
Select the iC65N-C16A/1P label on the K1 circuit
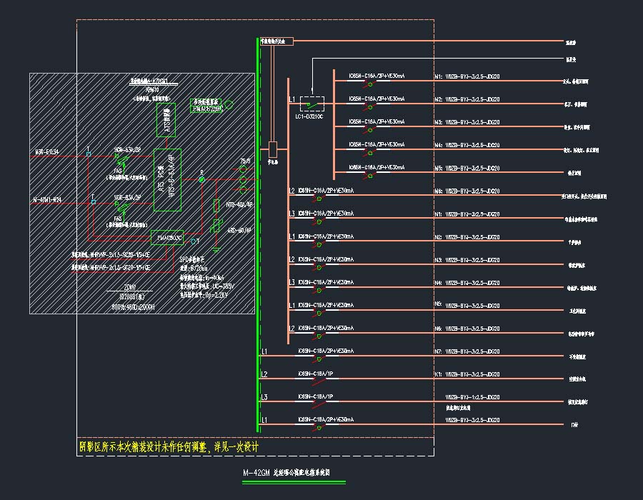point(315,374)
